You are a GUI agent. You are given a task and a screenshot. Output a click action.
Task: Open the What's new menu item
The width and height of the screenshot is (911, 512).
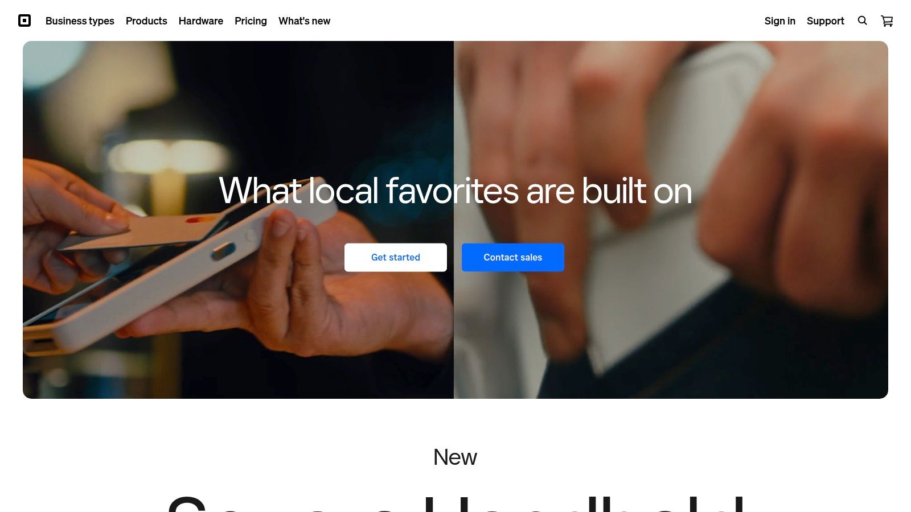[x=304, y=21]
